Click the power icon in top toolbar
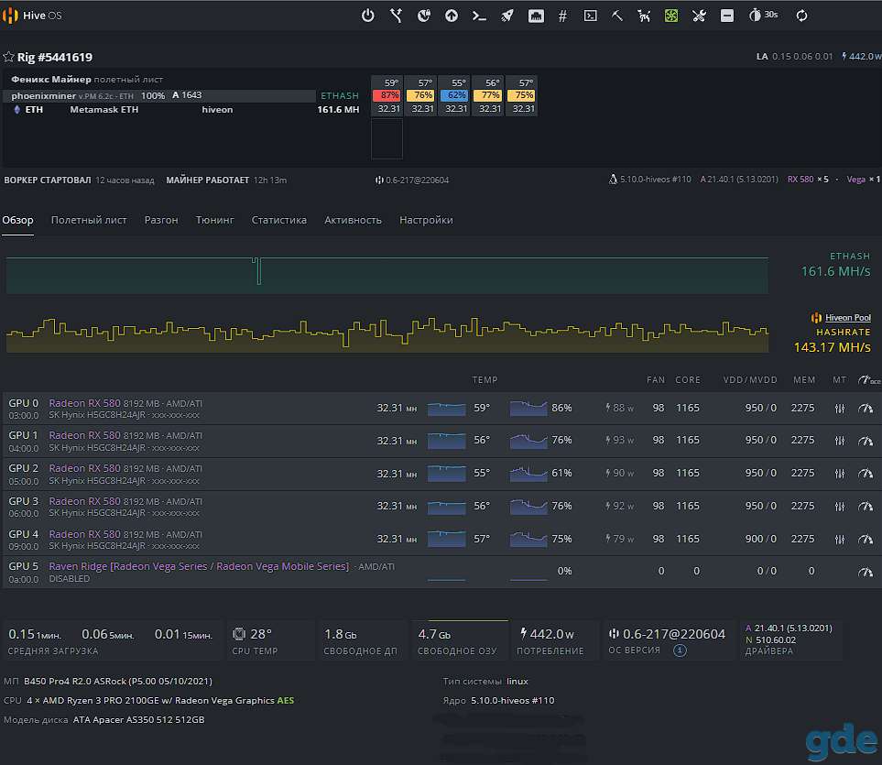882x765 pixels. (368, 16)
